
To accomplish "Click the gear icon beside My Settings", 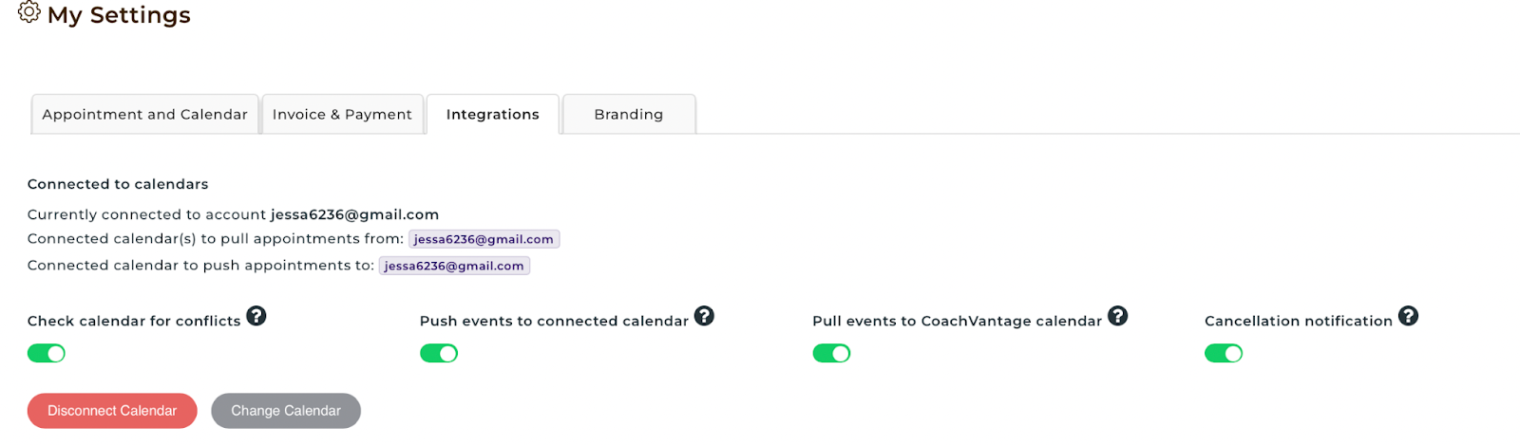I will pyautogui.click(x=29, y=12).
